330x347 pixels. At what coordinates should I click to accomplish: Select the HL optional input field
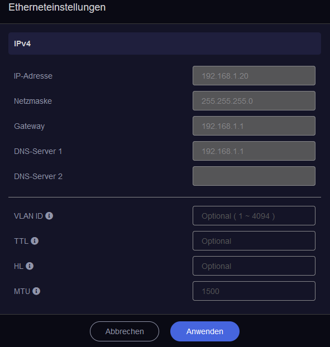pos(254,266)
